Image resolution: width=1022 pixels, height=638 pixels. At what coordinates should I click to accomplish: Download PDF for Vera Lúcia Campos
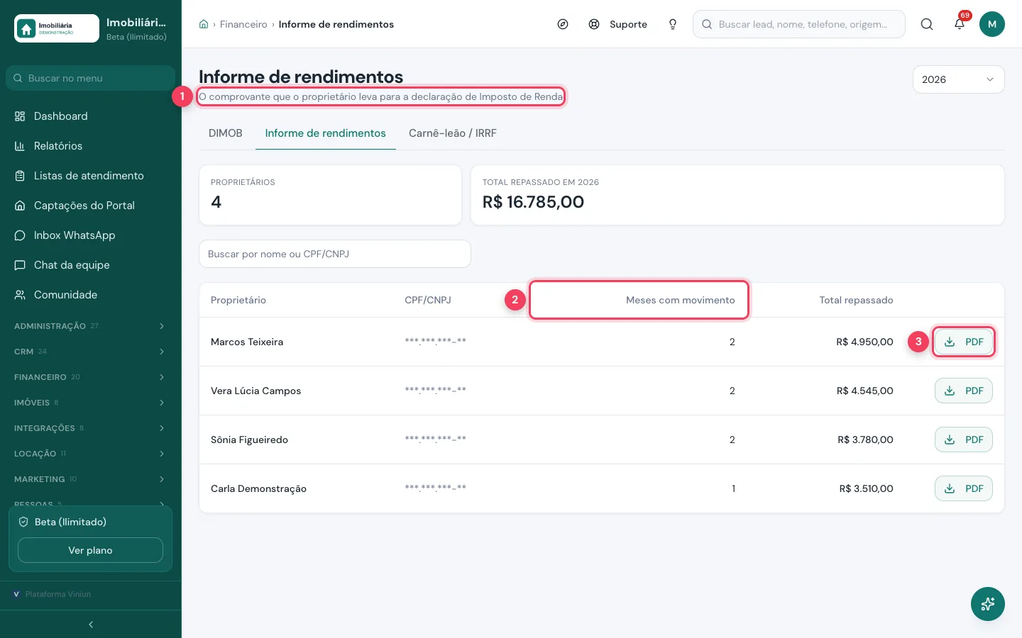tap(964, 391)
